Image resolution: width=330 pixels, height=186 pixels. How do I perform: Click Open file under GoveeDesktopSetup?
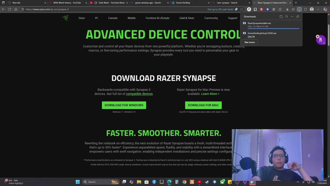click(x=251, y=36)
